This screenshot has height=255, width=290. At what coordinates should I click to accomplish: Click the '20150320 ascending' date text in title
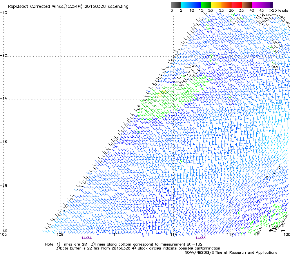click(106, 7)
